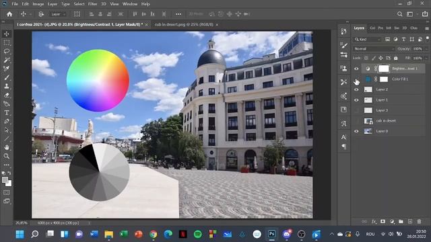Toggle Quick Mask mode icon
The image size is (431, 242).
(7, 193)
